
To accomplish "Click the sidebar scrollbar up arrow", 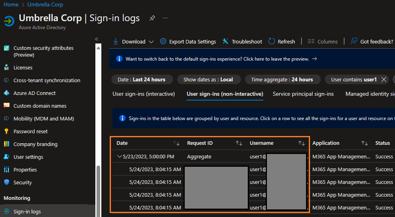I will pyautogui.click(x=98, y=48).
